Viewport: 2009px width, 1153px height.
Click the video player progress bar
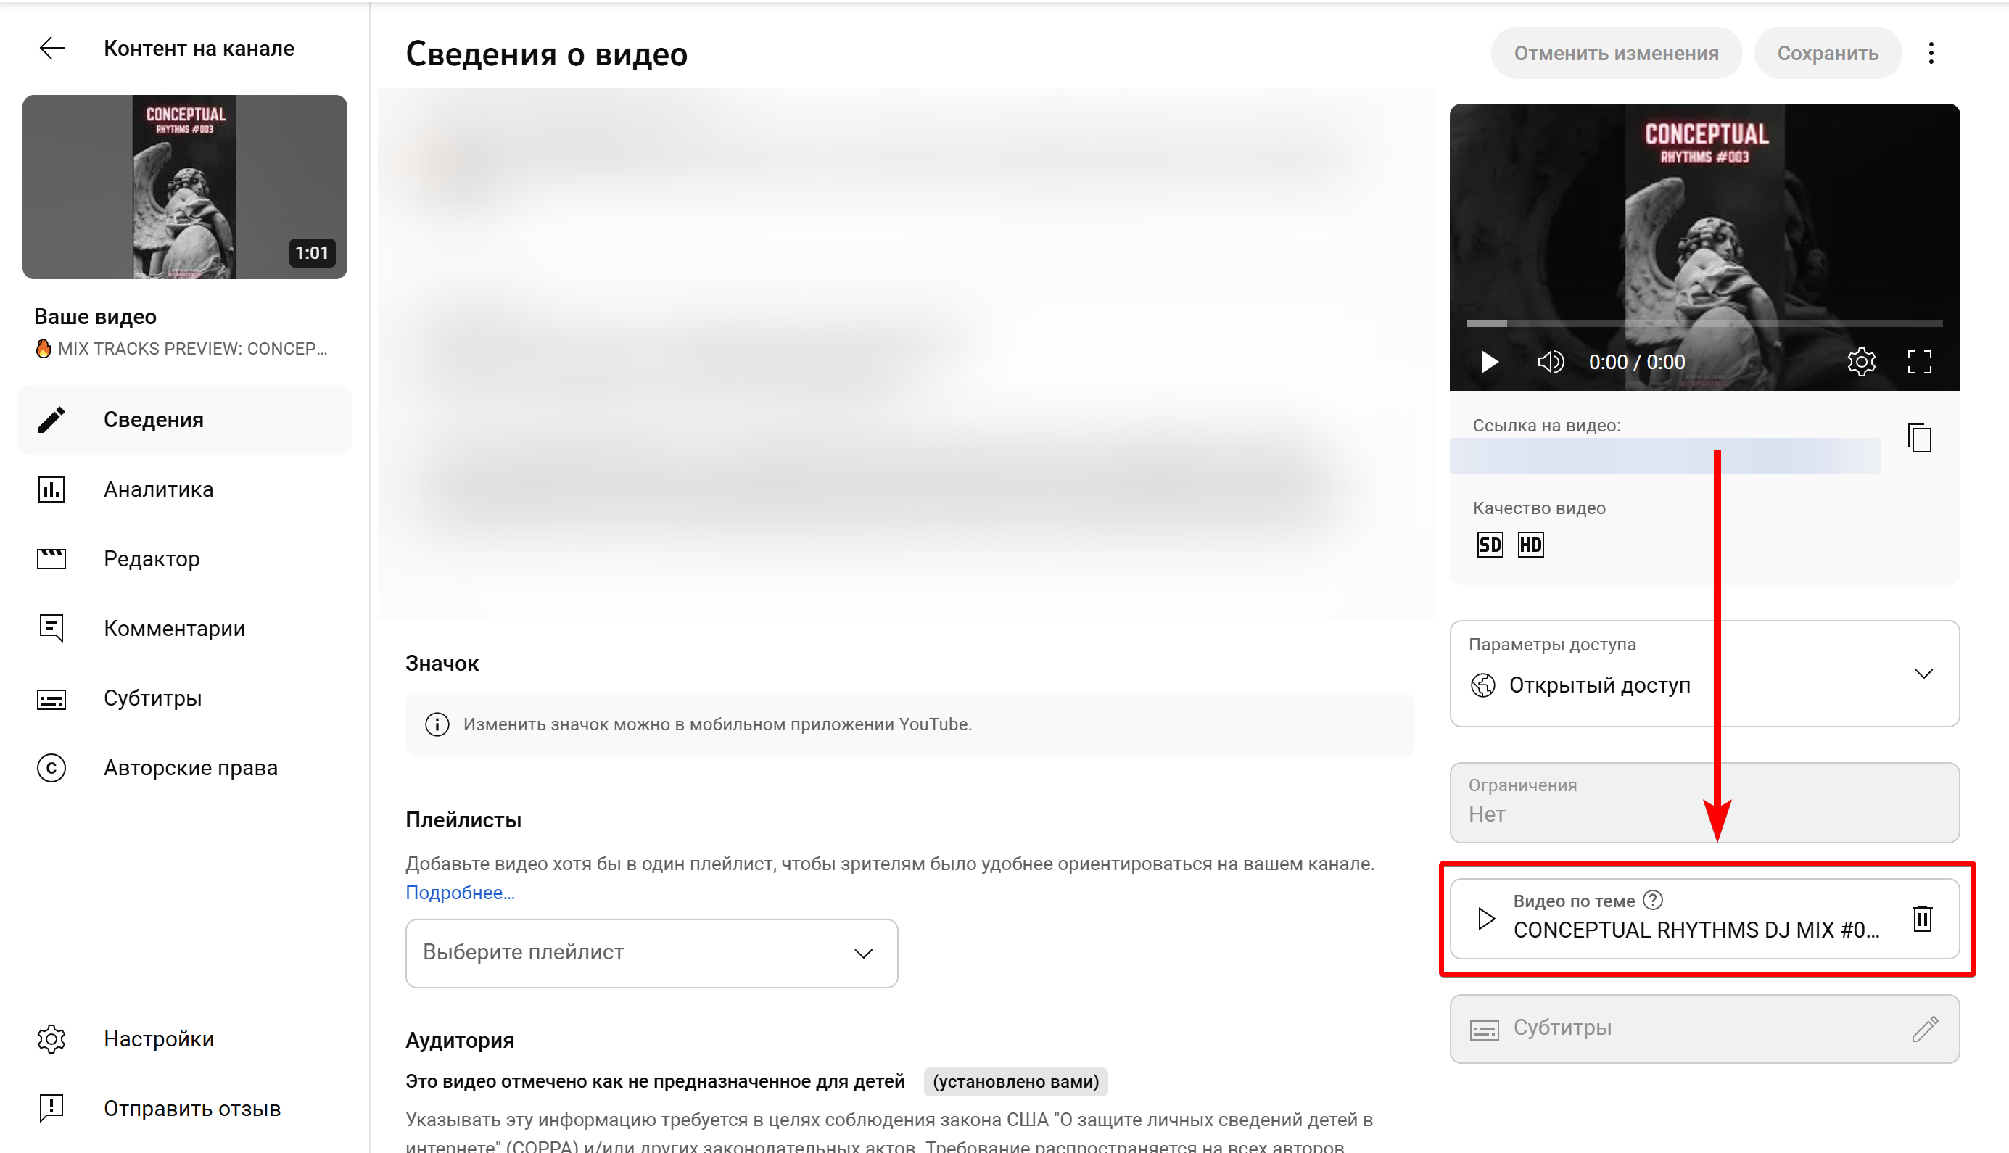coord(1704,323)
